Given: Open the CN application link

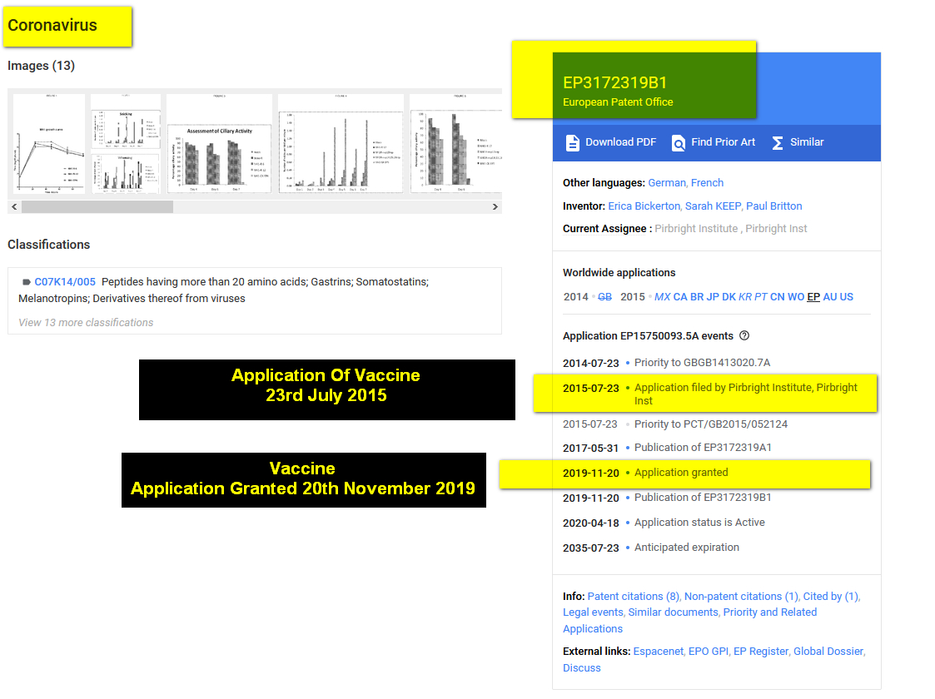Looking at the screenshot, I should 778,297.
